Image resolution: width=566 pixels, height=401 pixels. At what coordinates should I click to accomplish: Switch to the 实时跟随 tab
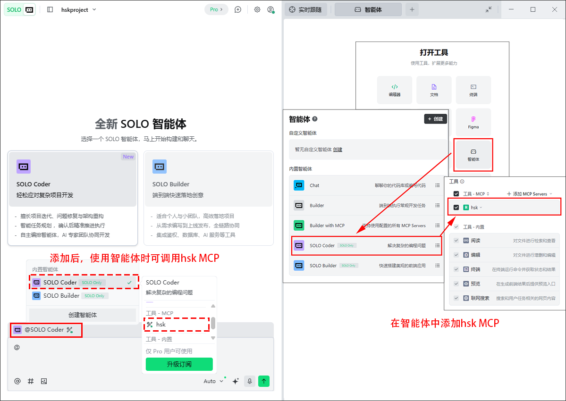click(306, 9)
